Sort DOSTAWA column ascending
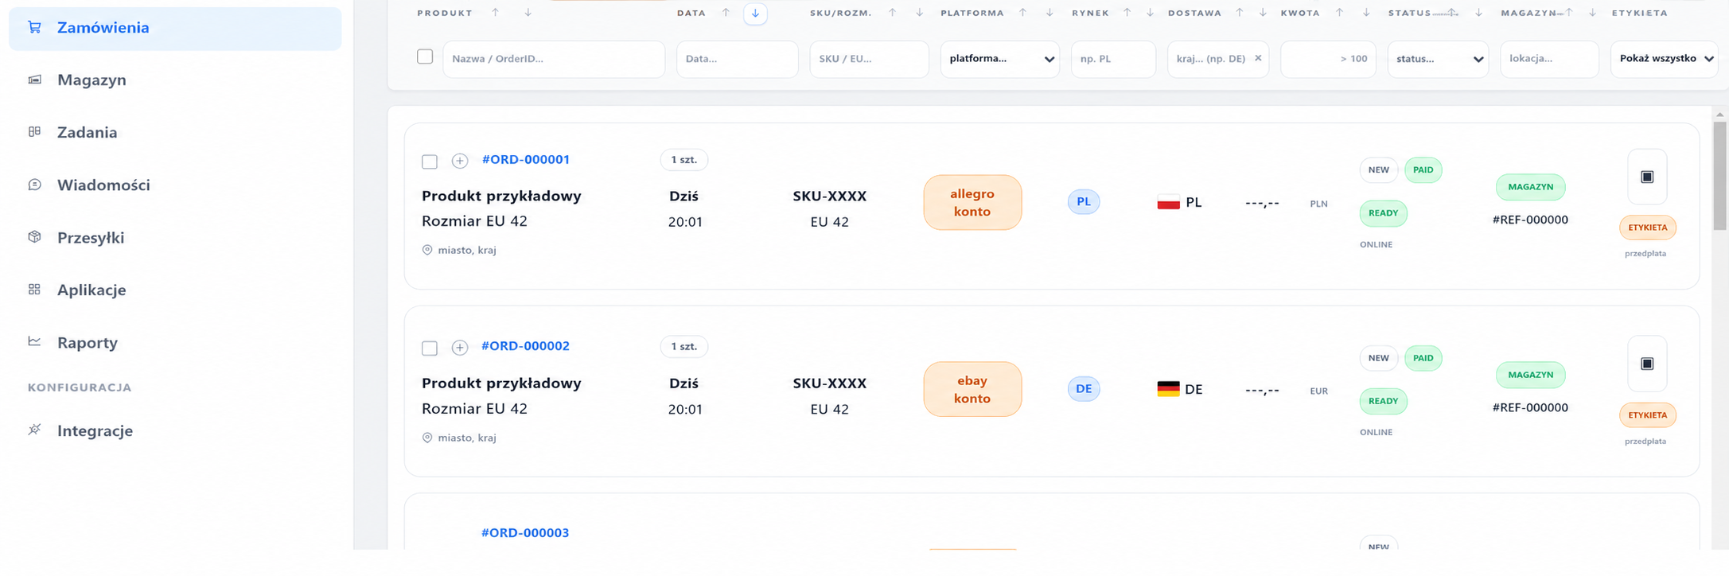Screen dimensions: 1729x576 point(1239,12)
